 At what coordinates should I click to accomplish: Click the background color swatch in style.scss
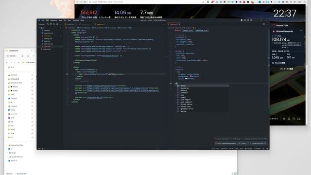190,76
